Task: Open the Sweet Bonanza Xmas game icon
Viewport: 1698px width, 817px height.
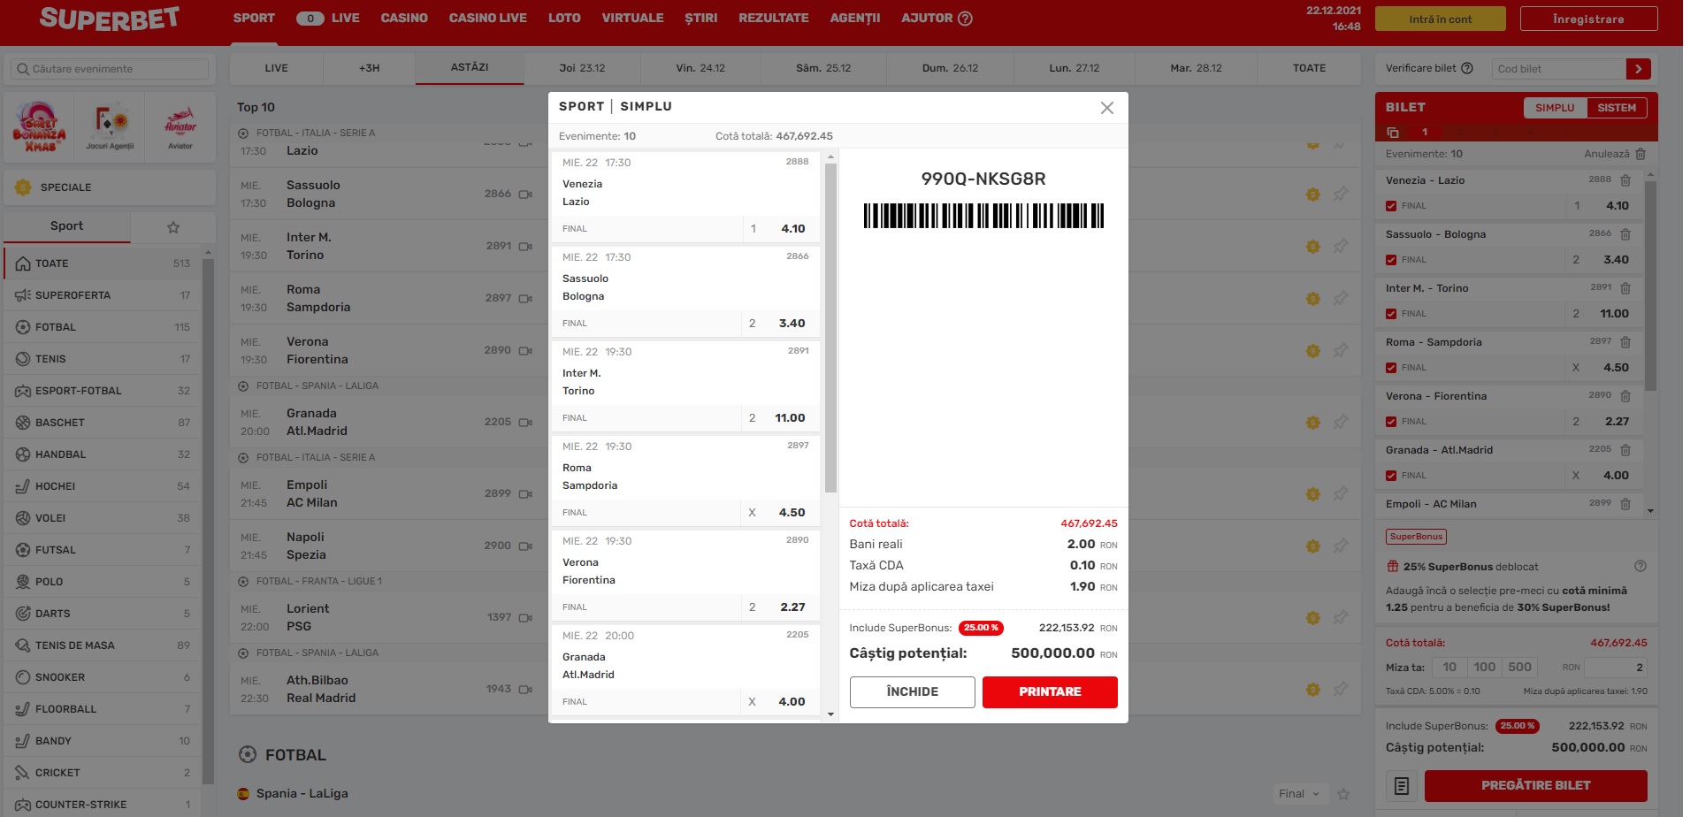Action: (39, 126)
